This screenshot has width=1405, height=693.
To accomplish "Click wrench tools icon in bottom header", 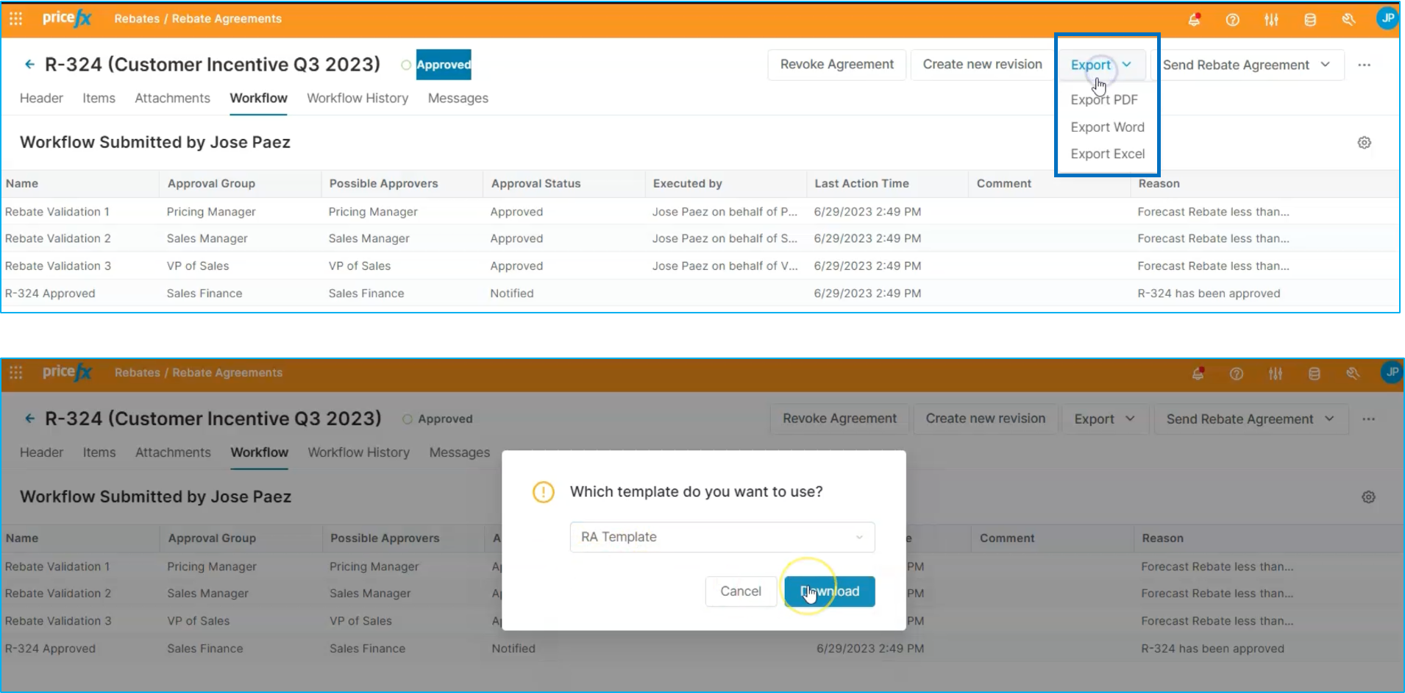I will [x=1352, y=373].
